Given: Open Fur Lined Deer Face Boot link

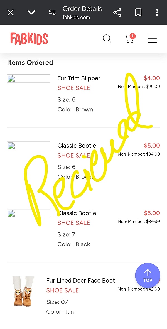Looking at the screenshot, I should [x=81, y=281].
